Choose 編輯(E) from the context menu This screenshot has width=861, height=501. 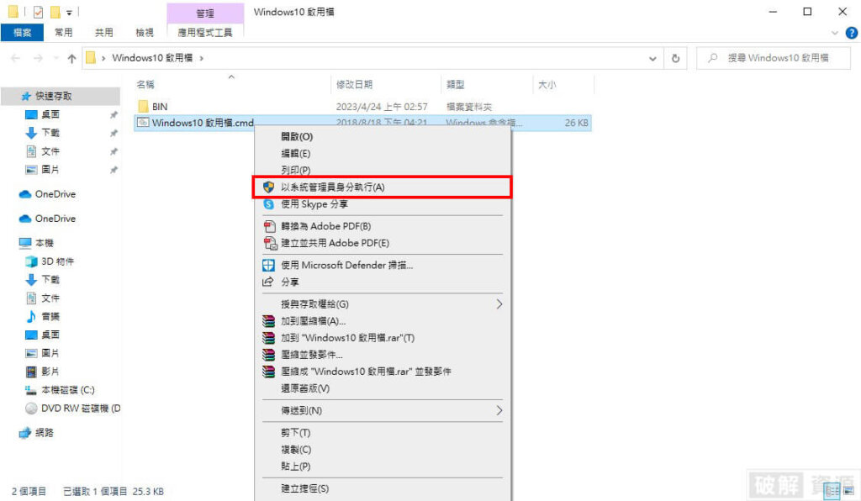pos(295,153)
